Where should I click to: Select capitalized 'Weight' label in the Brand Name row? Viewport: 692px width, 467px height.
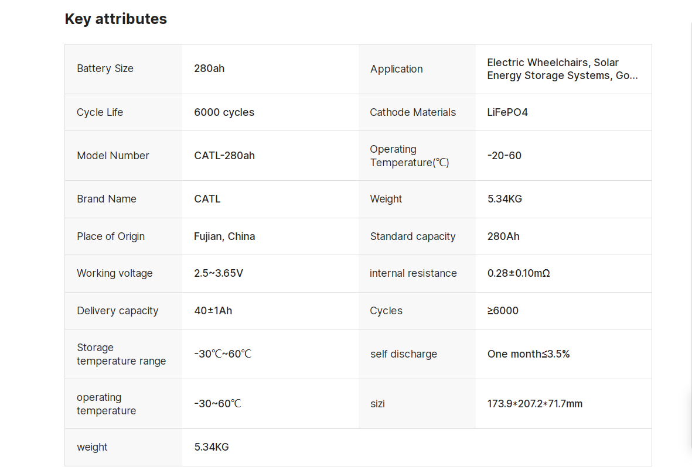[386, 199]
